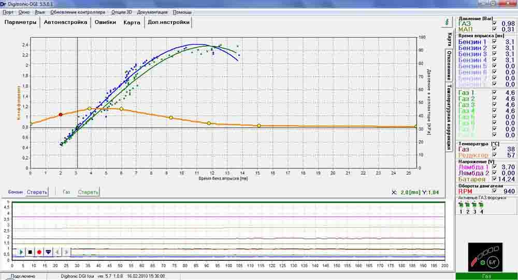Click the red point on orange curve
Image resolution: width=518 pixels, height=280 pixels.
click(61, 114)
